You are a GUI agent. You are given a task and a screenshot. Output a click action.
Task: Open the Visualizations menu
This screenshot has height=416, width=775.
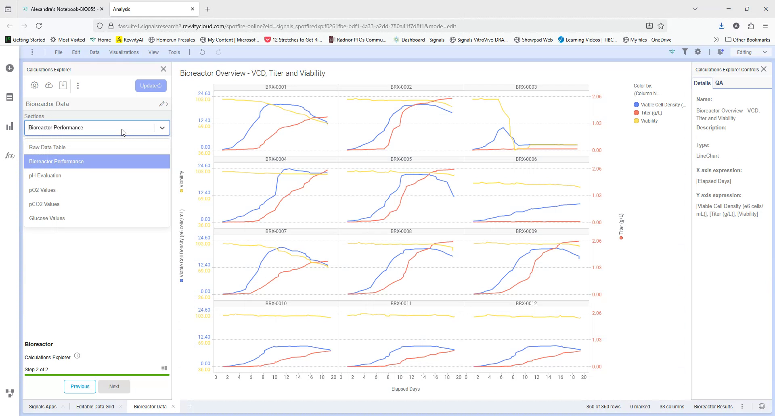[x=124, y=52]
